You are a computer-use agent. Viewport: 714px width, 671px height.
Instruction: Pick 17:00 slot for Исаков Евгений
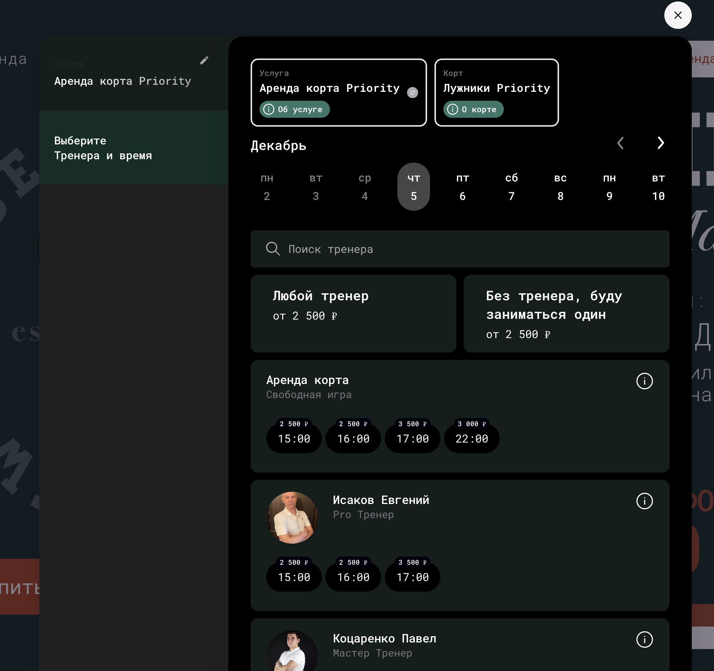point(412,577)
